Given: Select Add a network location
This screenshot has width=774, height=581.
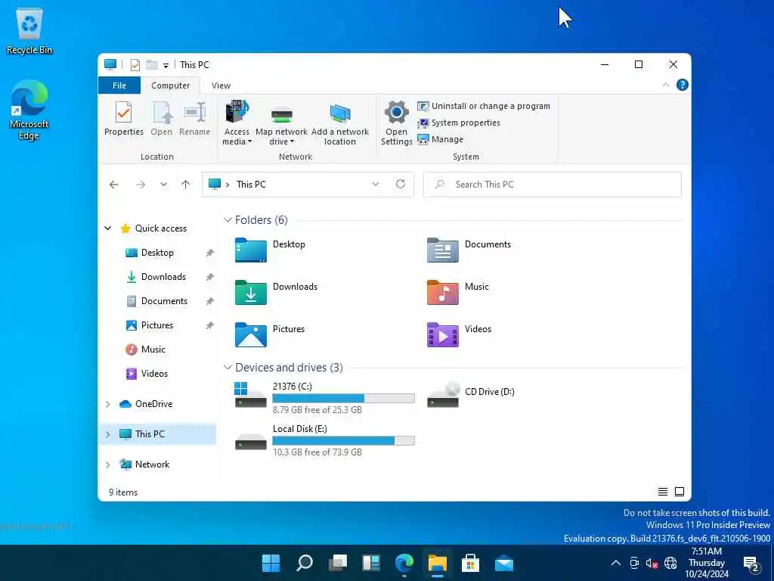Looking at the screenshot, I should (x=339, y=123).
